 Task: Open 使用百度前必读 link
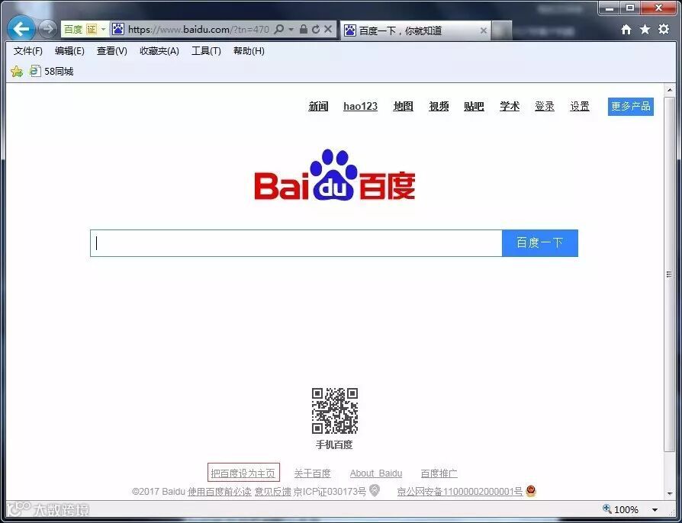[x=220, y=492]
